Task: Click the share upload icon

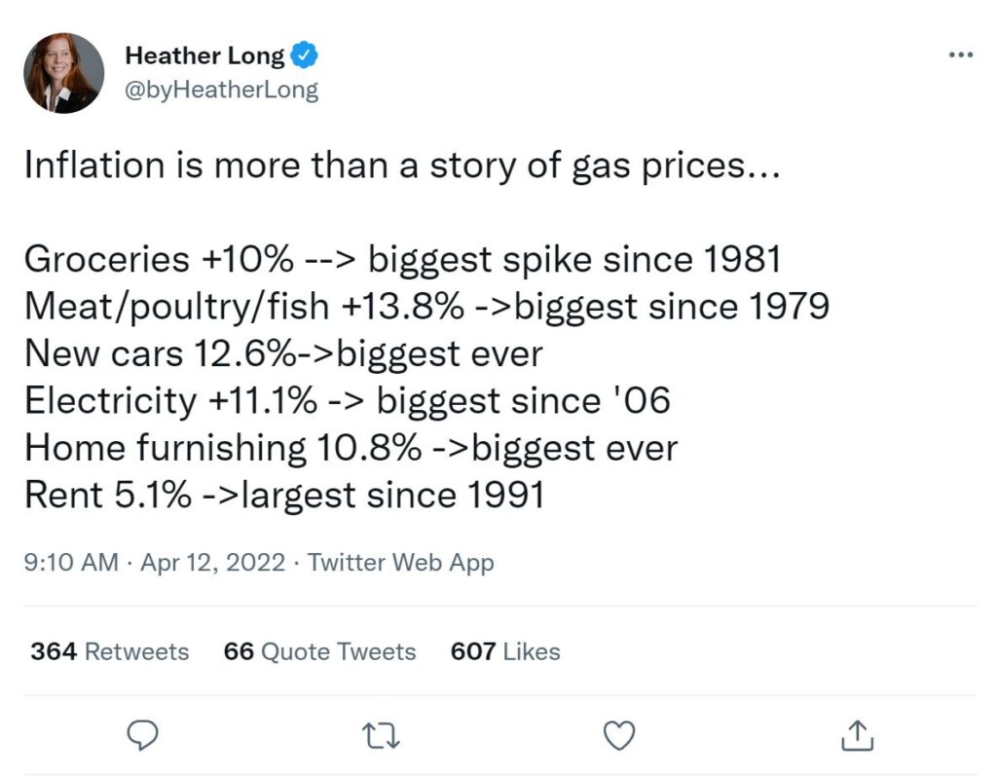Action: click(x=856, y=734)
